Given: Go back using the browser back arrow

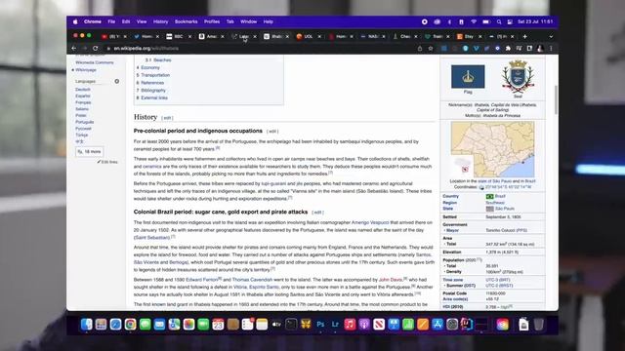Looking at the screenshot, I should pos(74,48).
